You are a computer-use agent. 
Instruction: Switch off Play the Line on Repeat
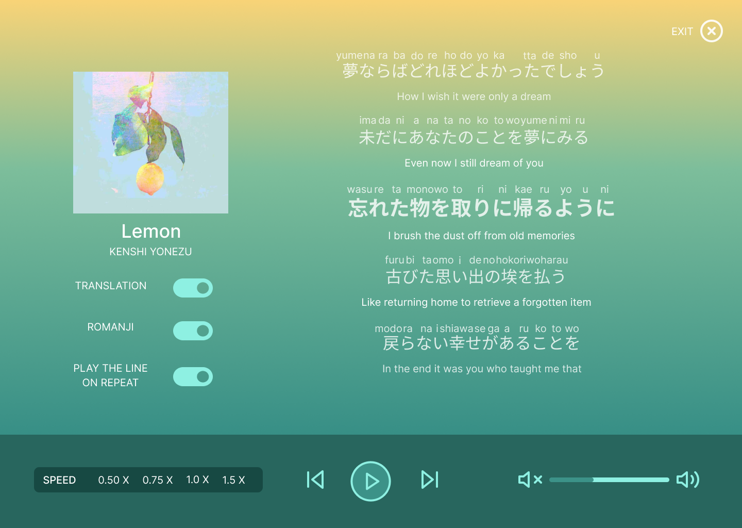(x=193, y=376)
